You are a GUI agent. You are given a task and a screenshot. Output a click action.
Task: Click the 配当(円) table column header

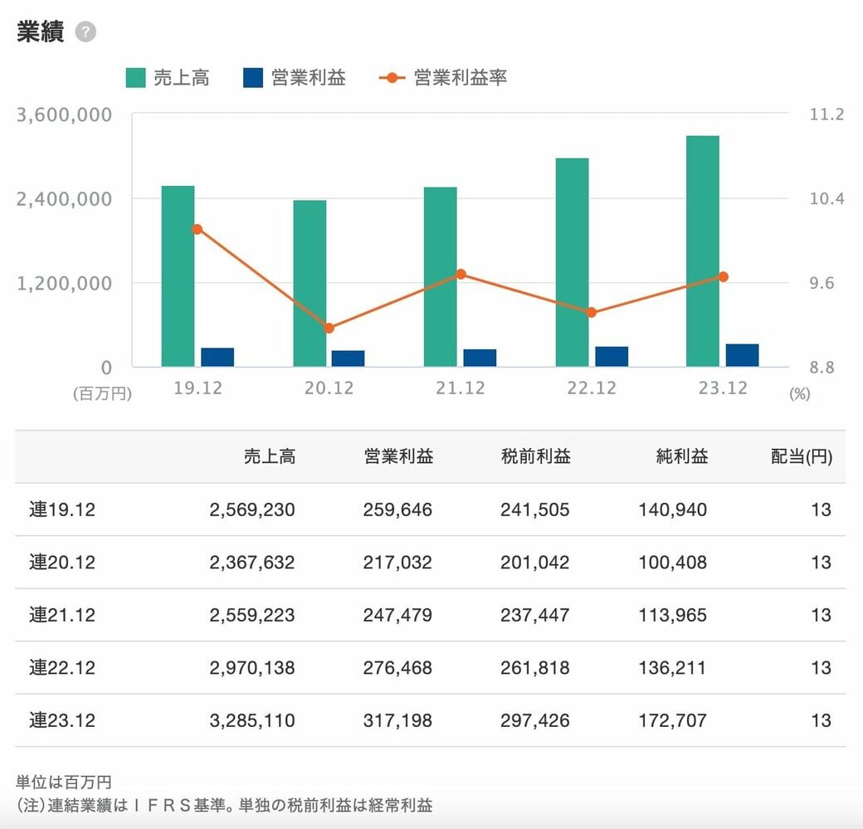click(x=802, y=456)
